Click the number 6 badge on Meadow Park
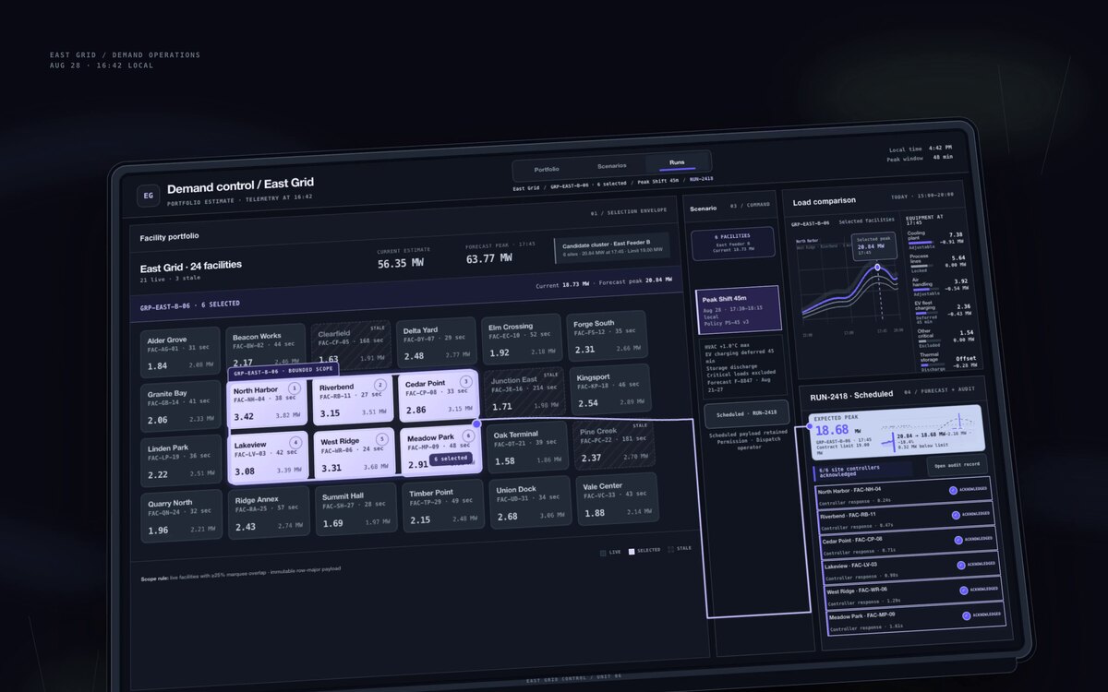The height and width of the screenshot is (692, 1108). 468,435
